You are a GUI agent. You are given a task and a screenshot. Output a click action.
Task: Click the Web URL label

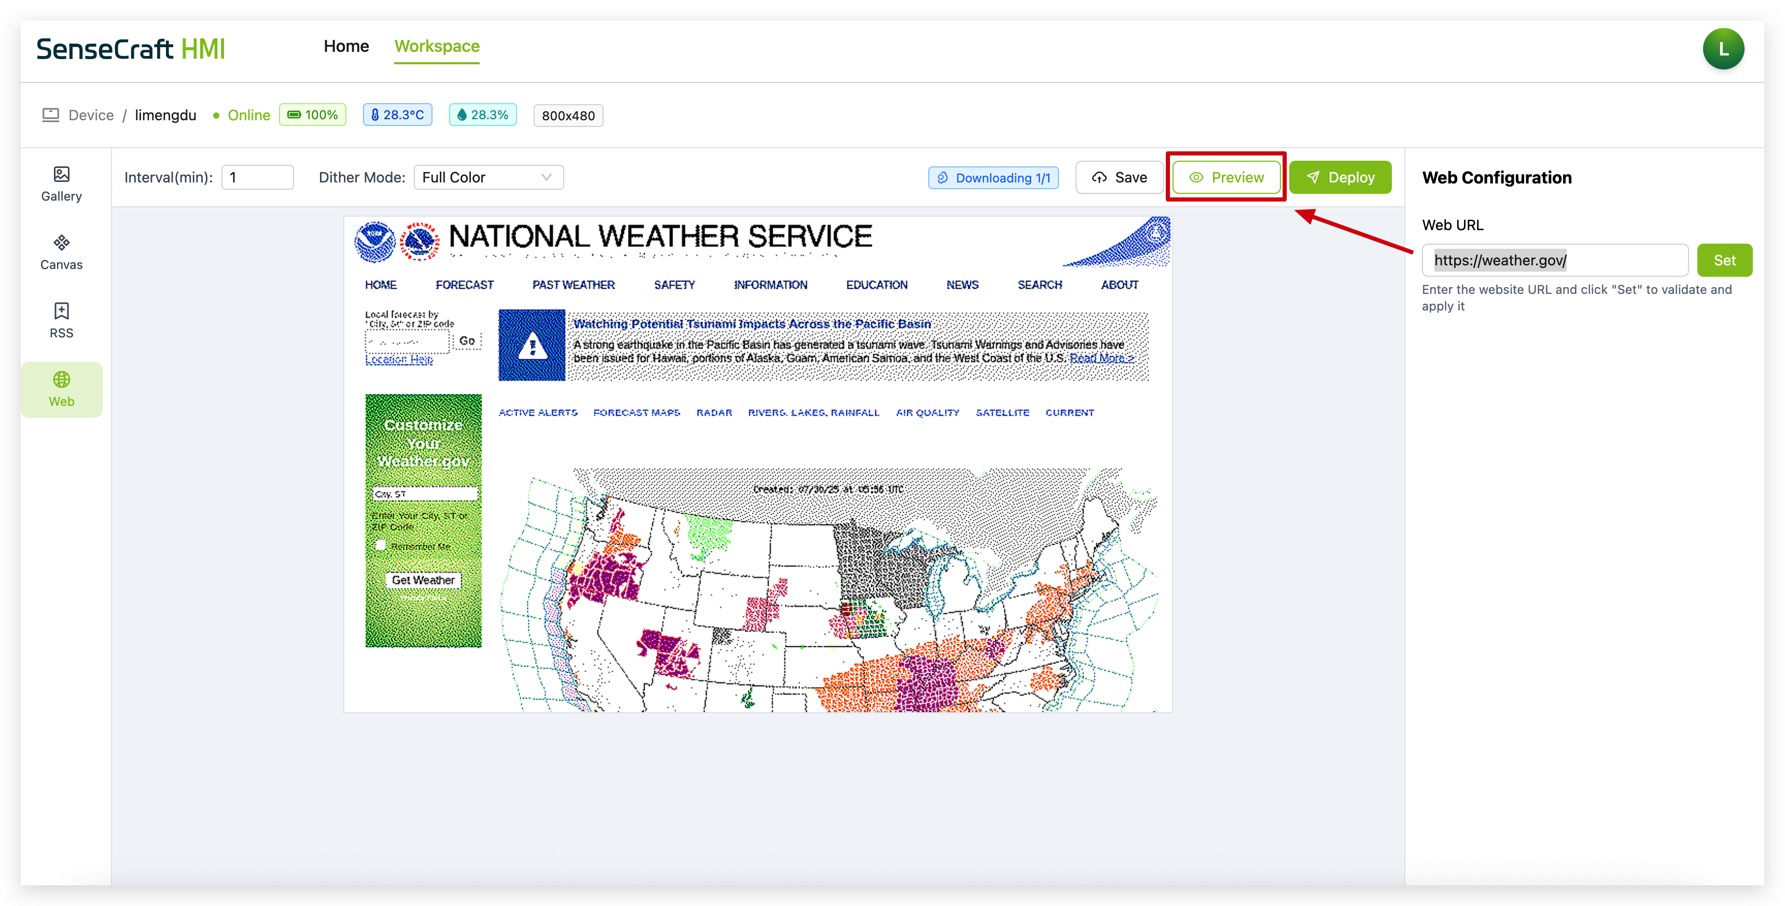(x=1453, y=225)
